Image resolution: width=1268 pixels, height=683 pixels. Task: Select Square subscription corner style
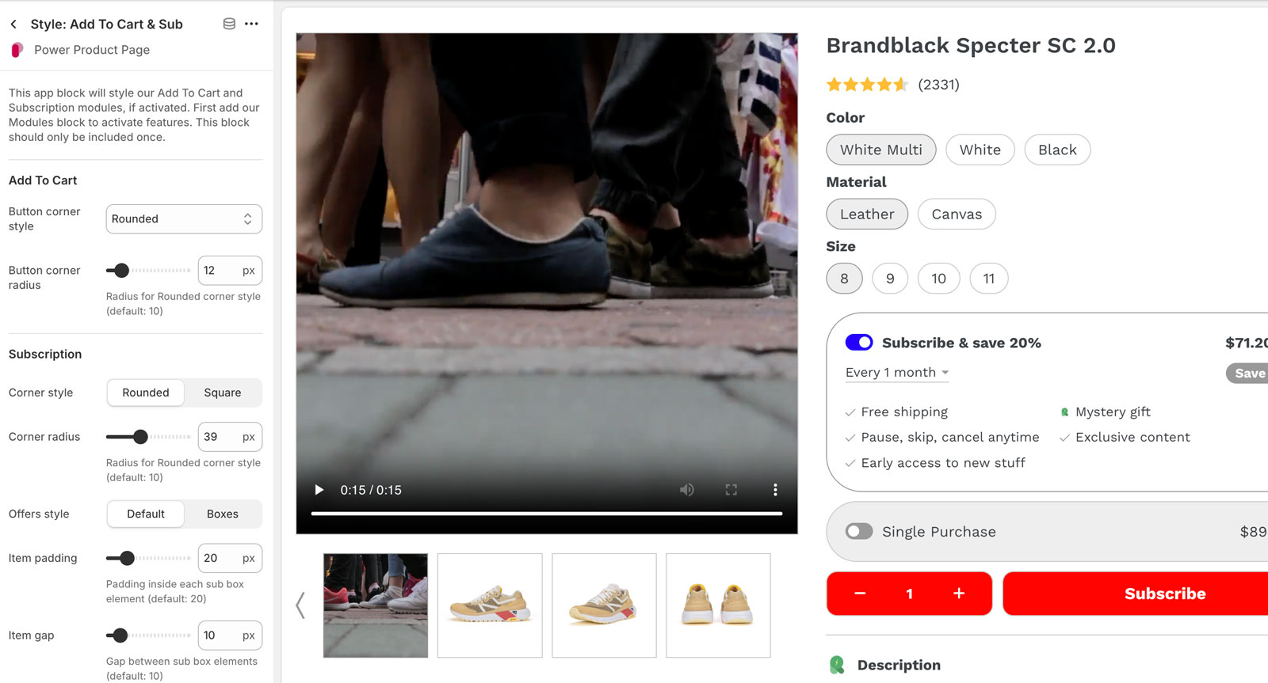tap(223, 393)
